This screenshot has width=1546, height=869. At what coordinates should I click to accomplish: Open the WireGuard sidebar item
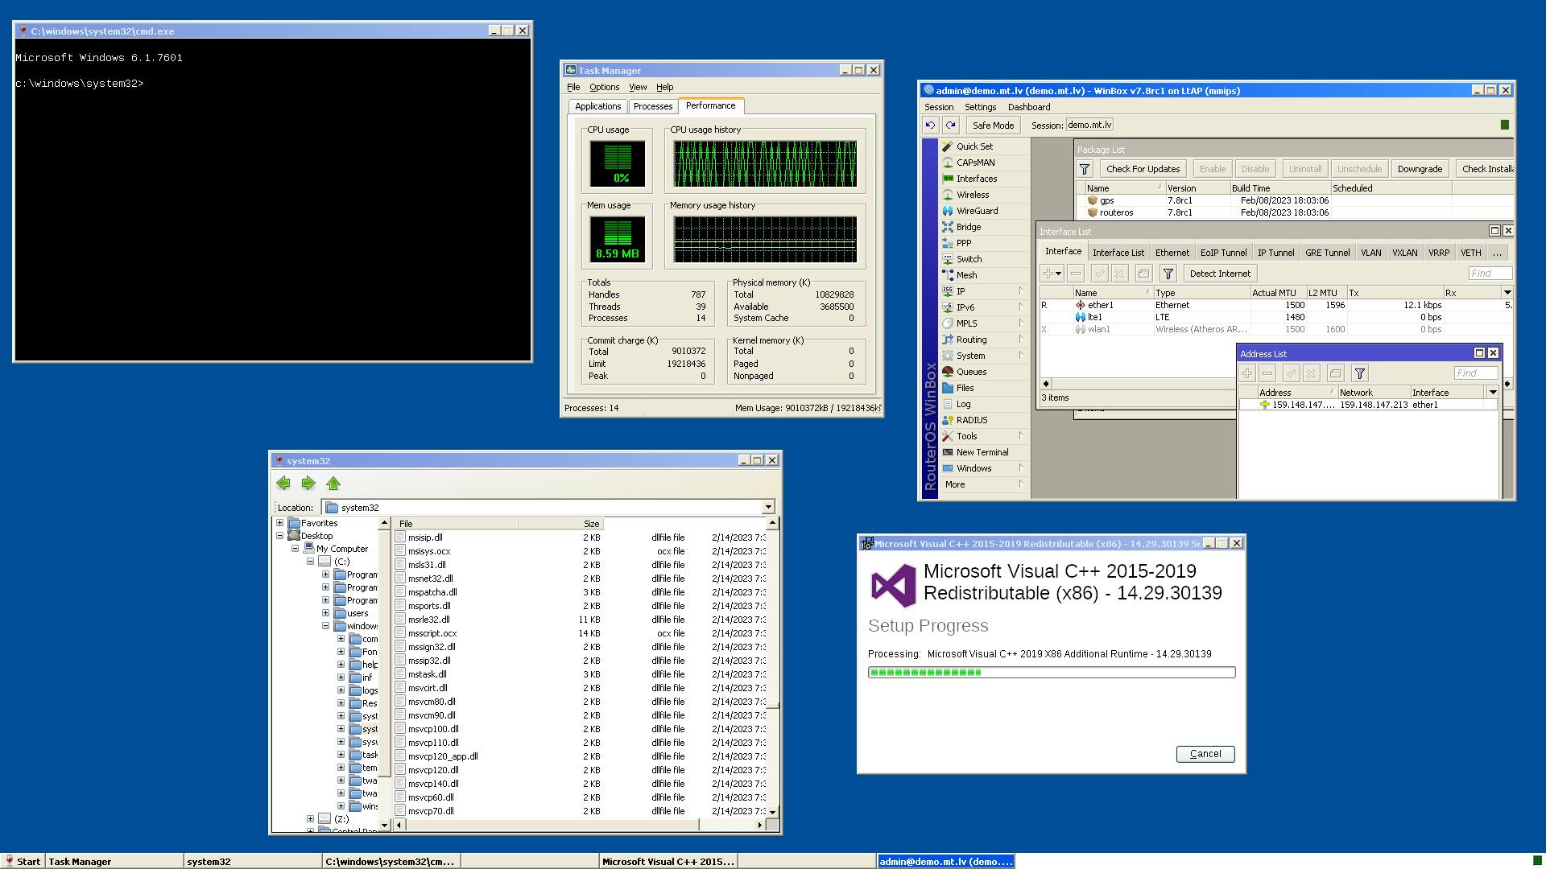(977, 211)
